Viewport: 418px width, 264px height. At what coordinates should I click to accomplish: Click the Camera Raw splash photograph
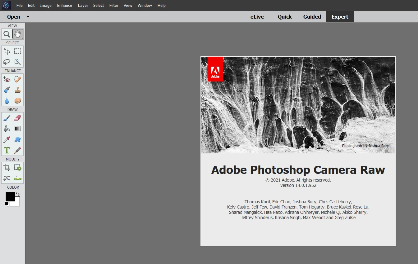[298, 105]
